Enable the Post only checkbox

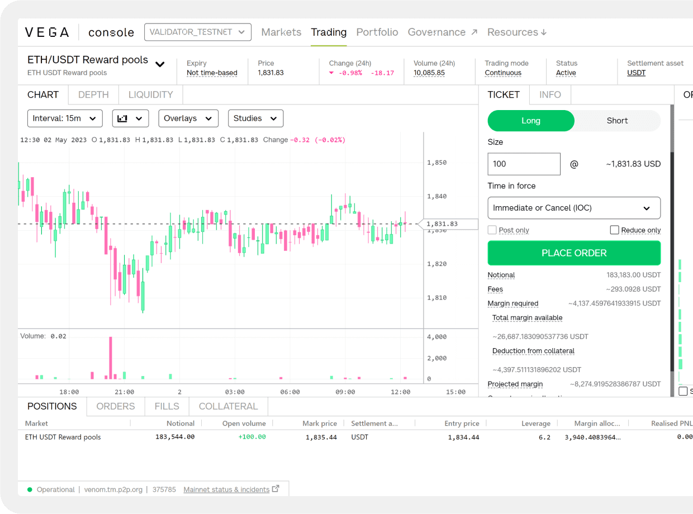tap(492, 230)
